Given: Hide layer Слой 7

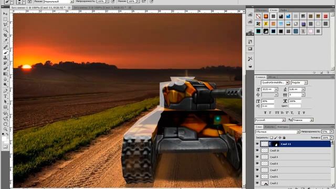Looking at the screenshot, I should tap(257, 170).
